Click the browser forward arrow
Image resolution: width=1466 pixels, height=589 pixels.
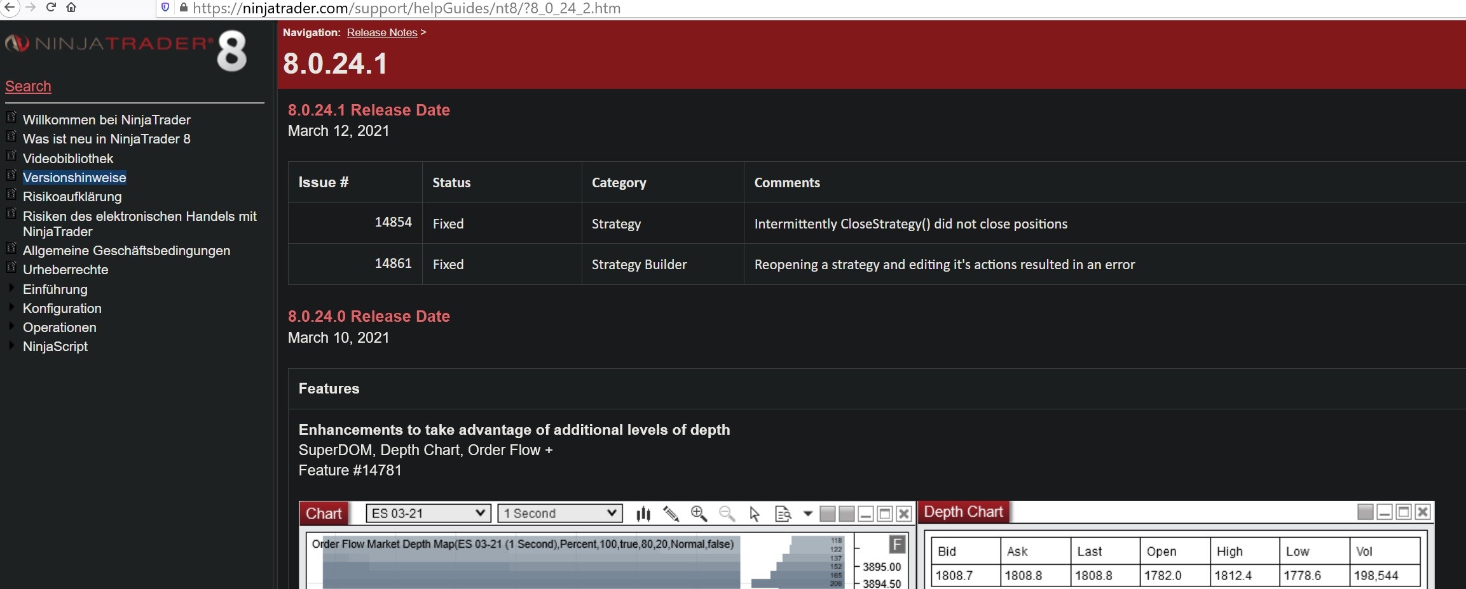(31, 8)
